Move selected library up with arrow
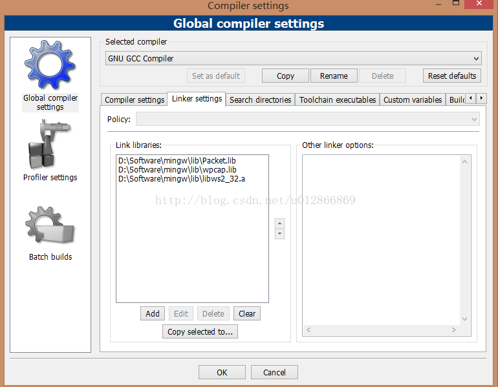498x387 pixels. pyautogui.click(x=279, y=224)
